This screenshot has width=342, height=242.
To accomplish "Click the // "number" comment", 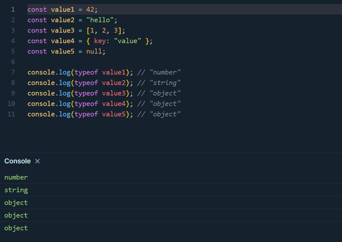I will pyautogui.click(x=159, y=72).
